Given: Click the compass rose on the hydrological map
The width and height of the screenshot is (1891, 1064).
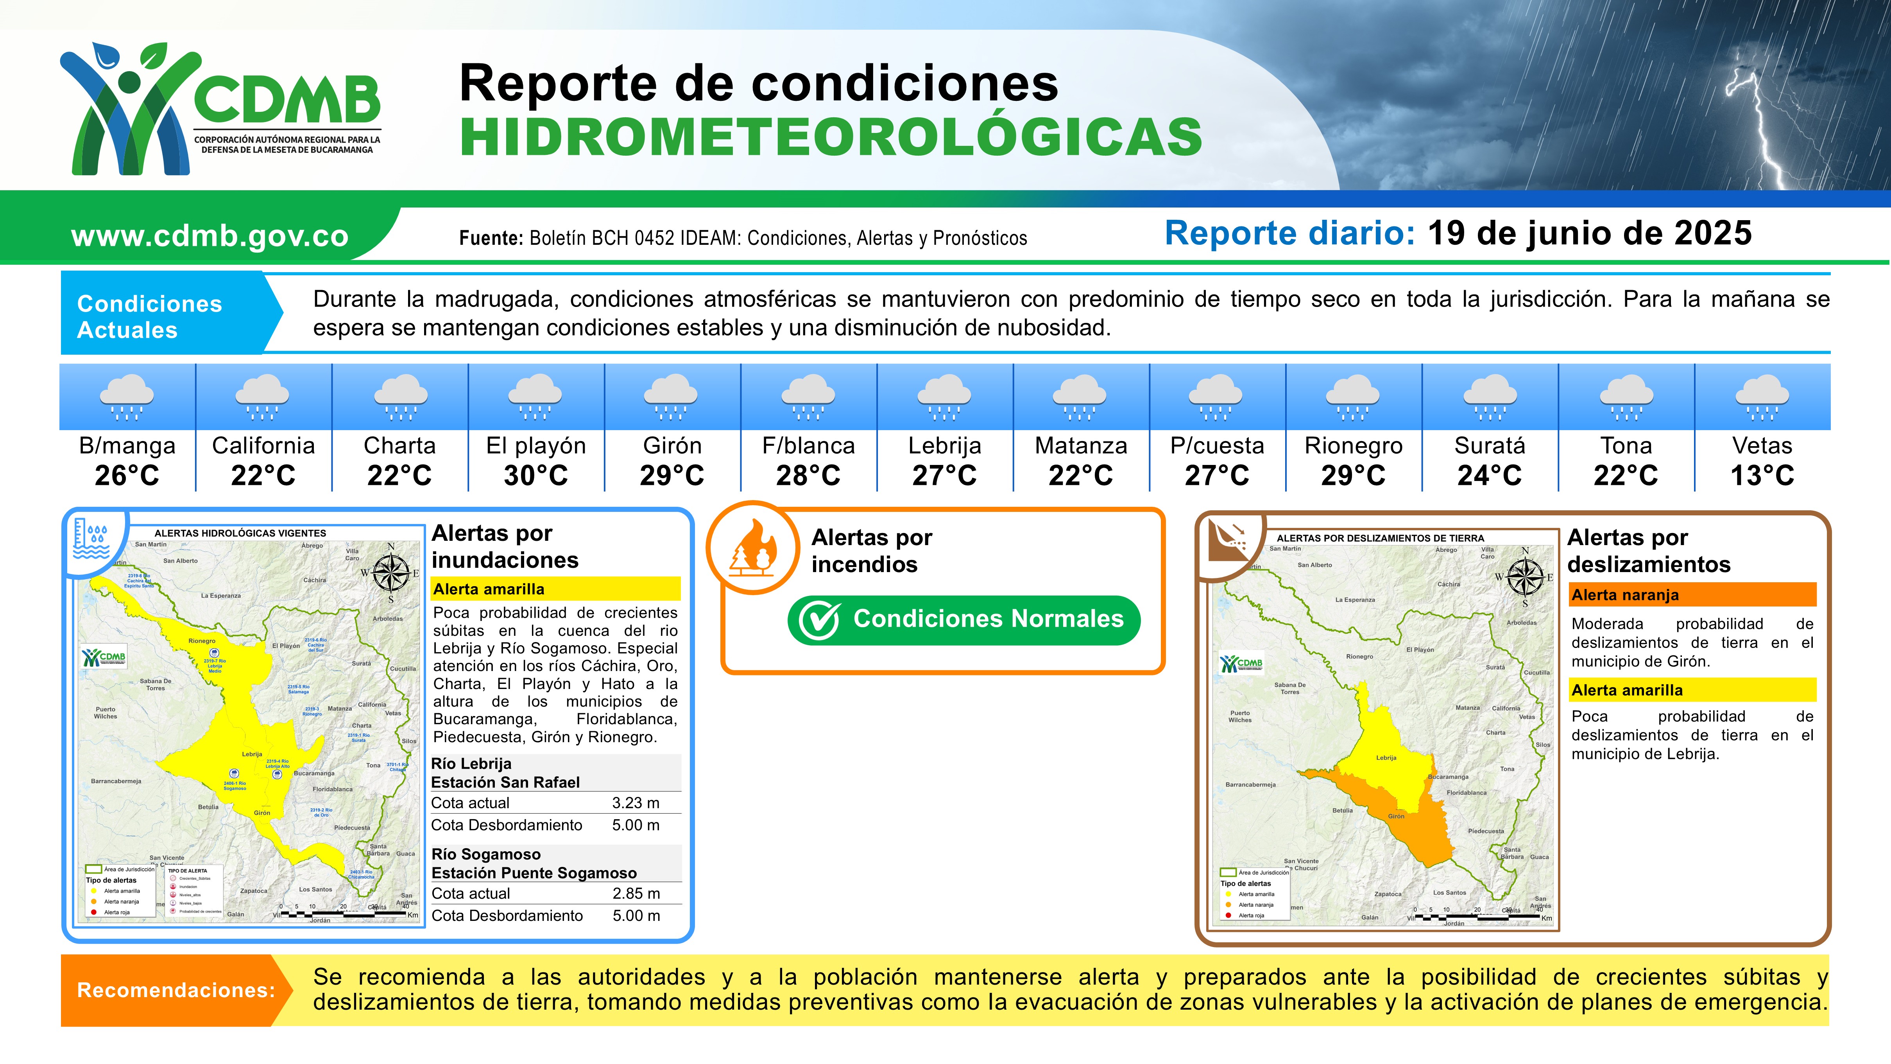Looking at the screenshot, I should pyautogui.click(x=391, y=572).
